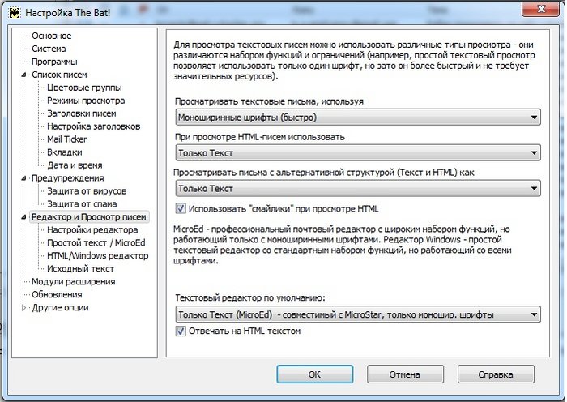567x402 pixels.
Task: Select Основное in settings tree
Action: pos(52,36)
